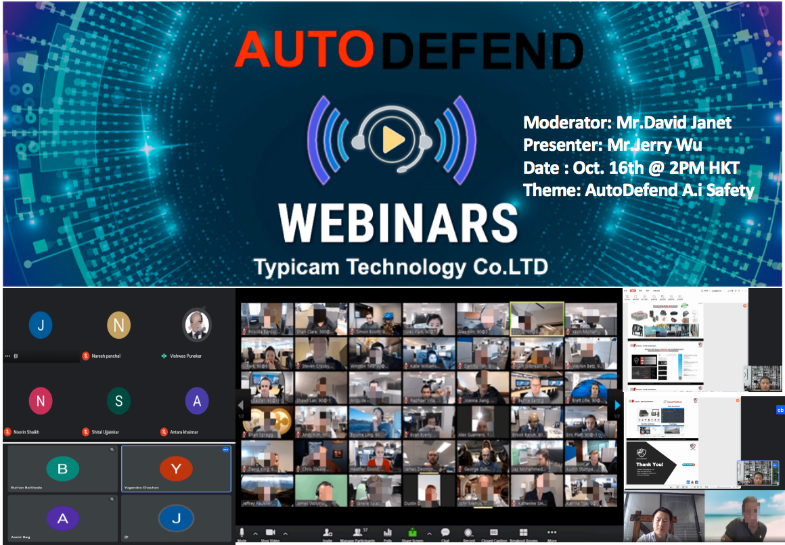Click the blue play button webinar logo
The height and width of the screenshot is (545, 785).
point(392,139)
